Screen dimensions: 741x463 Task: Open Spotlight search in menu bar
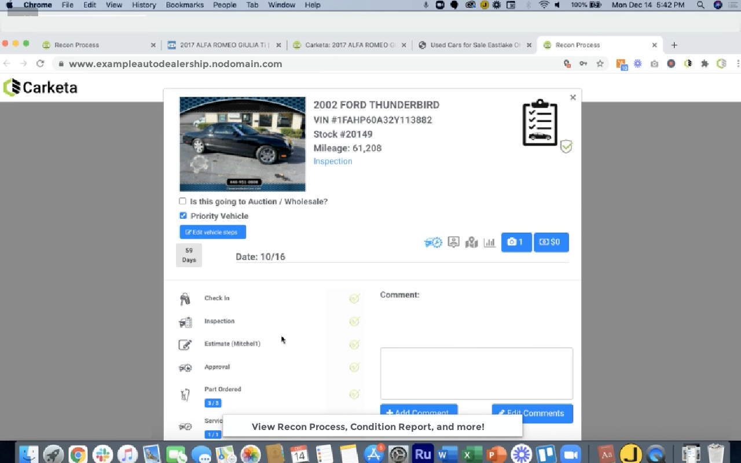click(x=700, y=5)
